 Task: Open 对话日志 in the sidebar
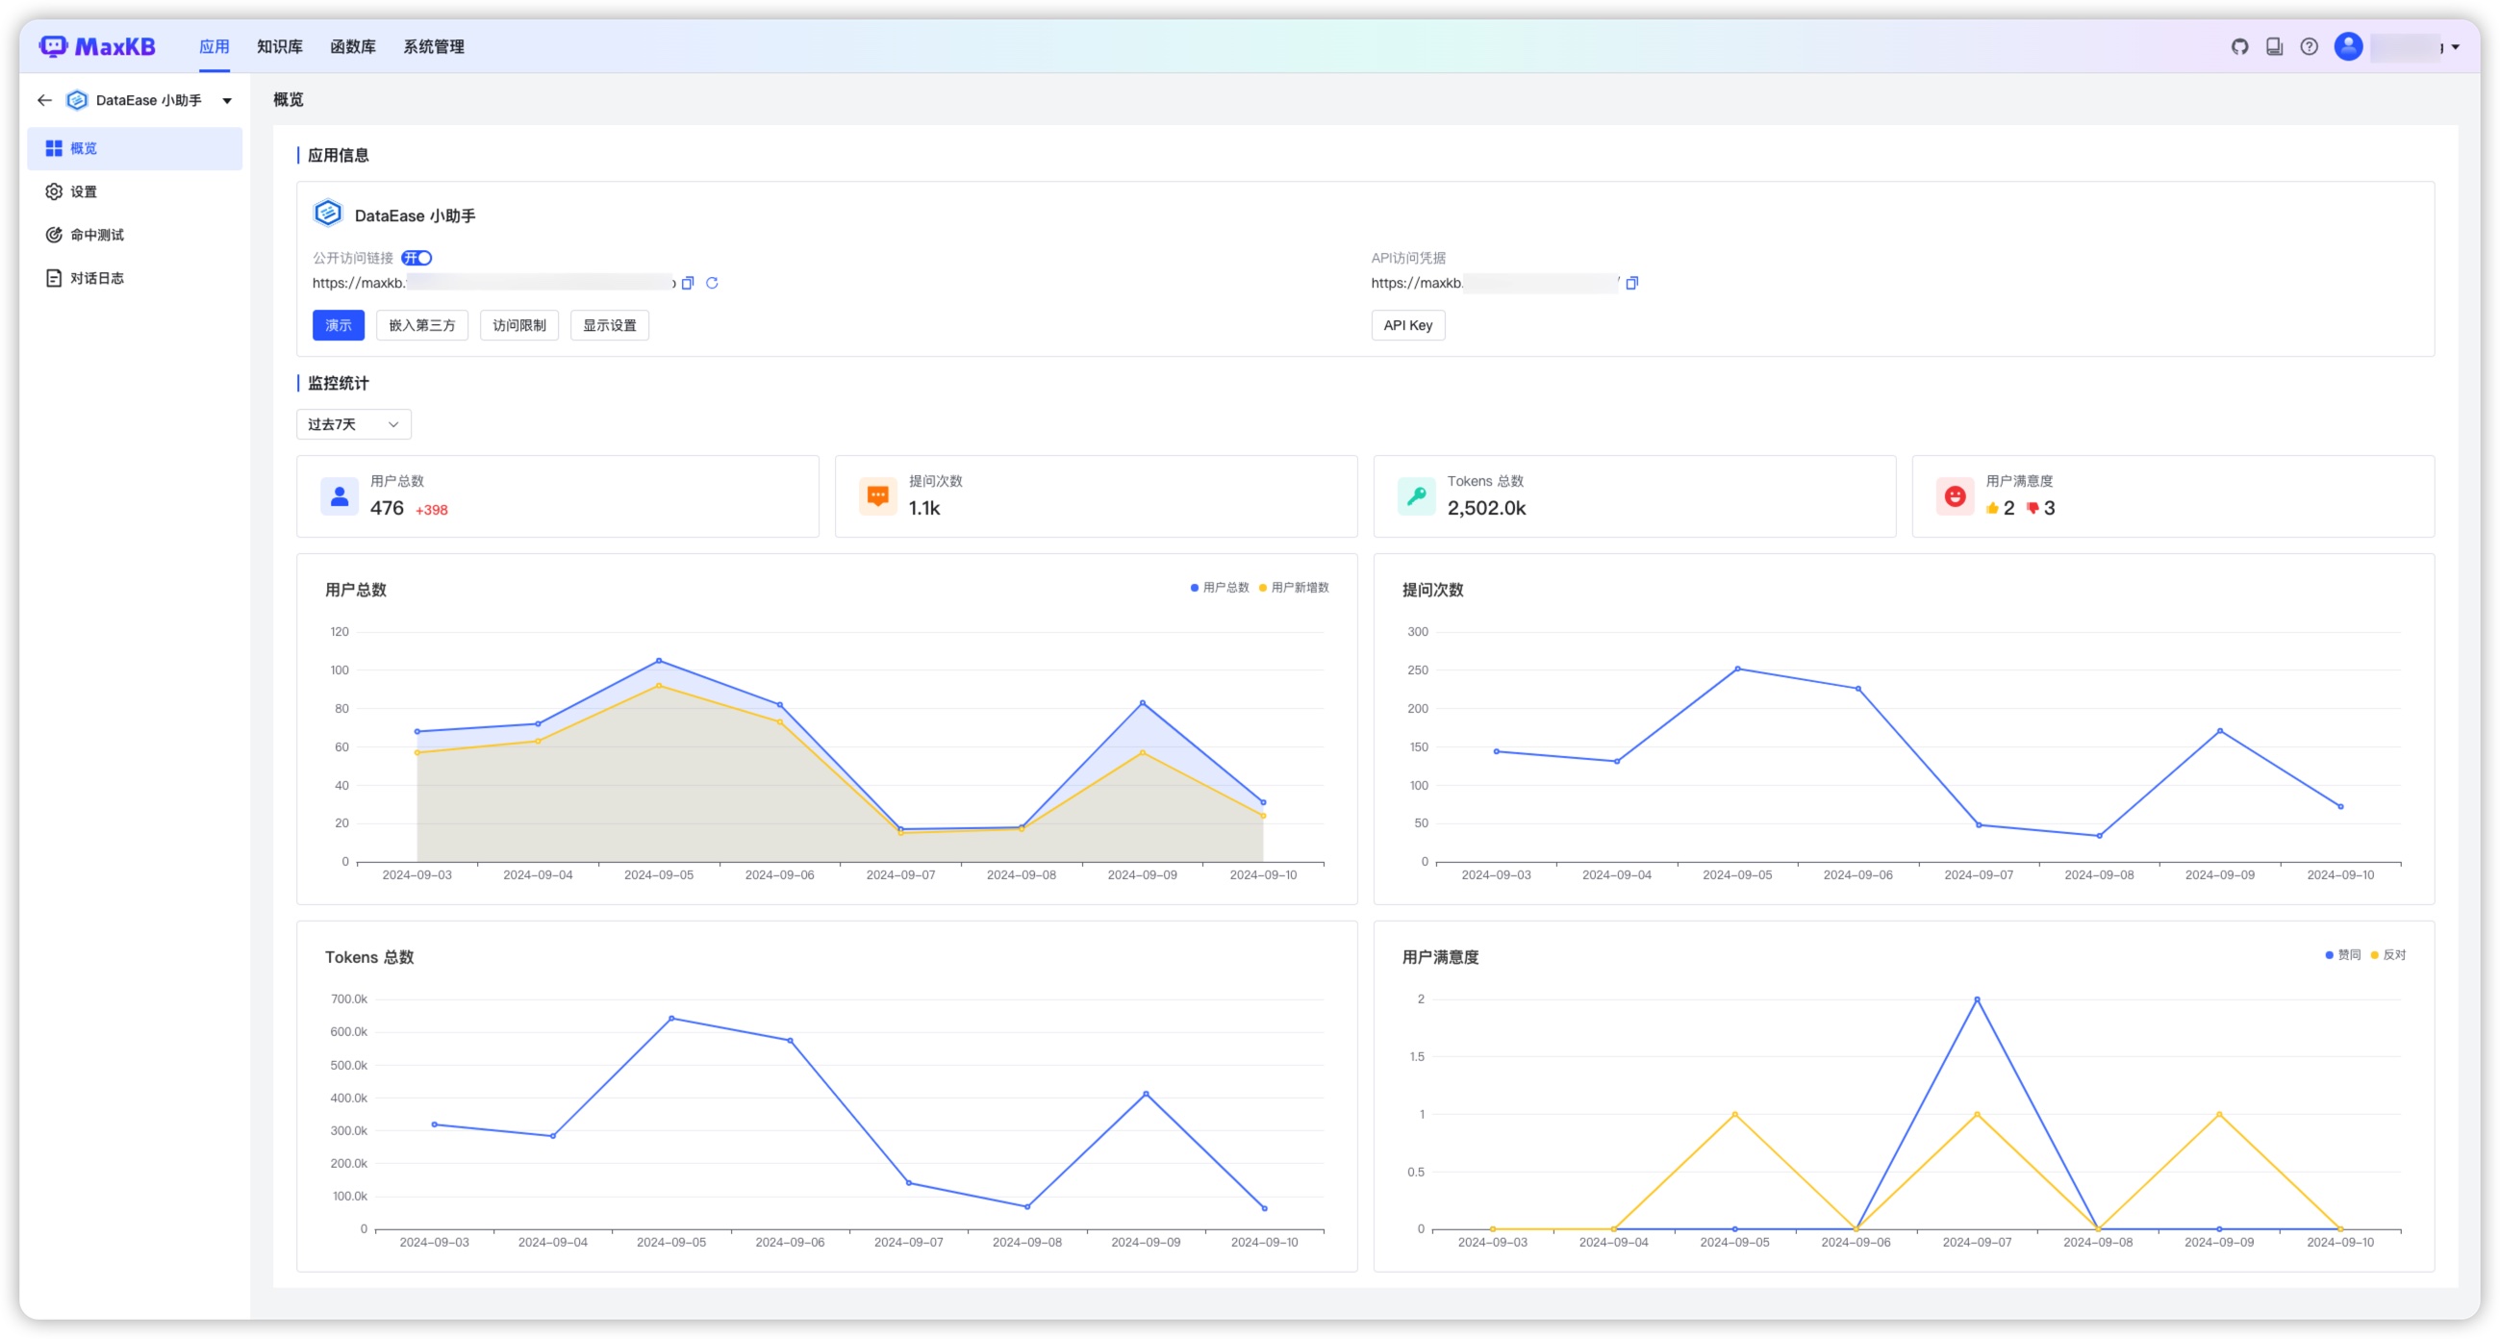pyautogui.click(x=97, y=278)
